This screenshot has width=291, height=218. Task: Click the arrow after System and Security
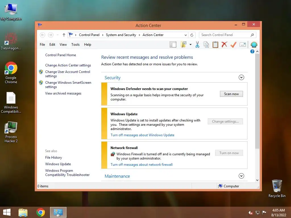(x=139, y=35)
